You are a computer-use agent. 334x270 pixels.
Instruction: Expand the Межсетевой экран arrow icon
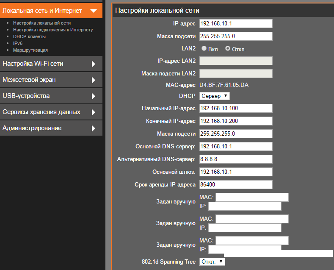point(94,80)
